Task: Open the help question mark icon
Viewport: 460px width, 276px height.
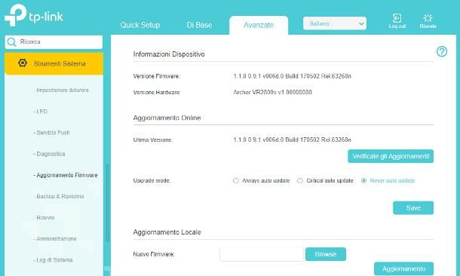Action: click(441, 51)
